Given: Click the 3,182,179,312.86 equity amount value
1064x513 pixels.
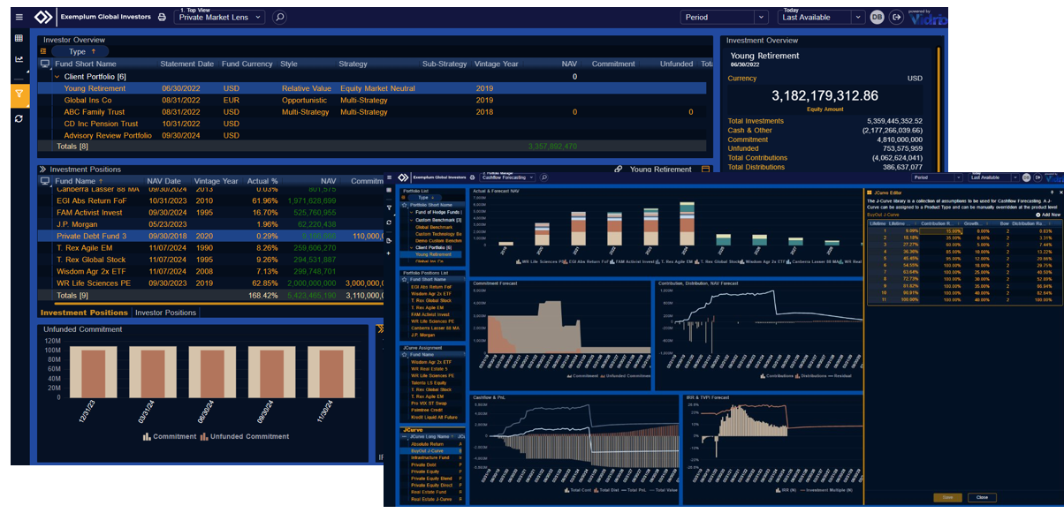Looking at the screenshot, I should pos(825,95).
